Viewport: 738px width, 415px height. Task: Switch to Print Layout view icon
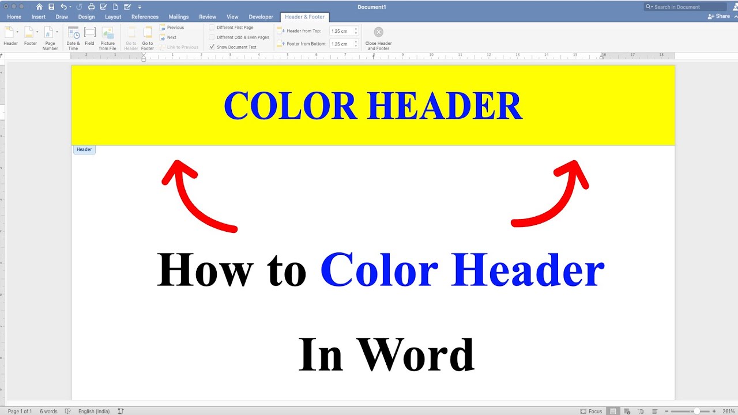pyautogui.click(x=613, y=411)
